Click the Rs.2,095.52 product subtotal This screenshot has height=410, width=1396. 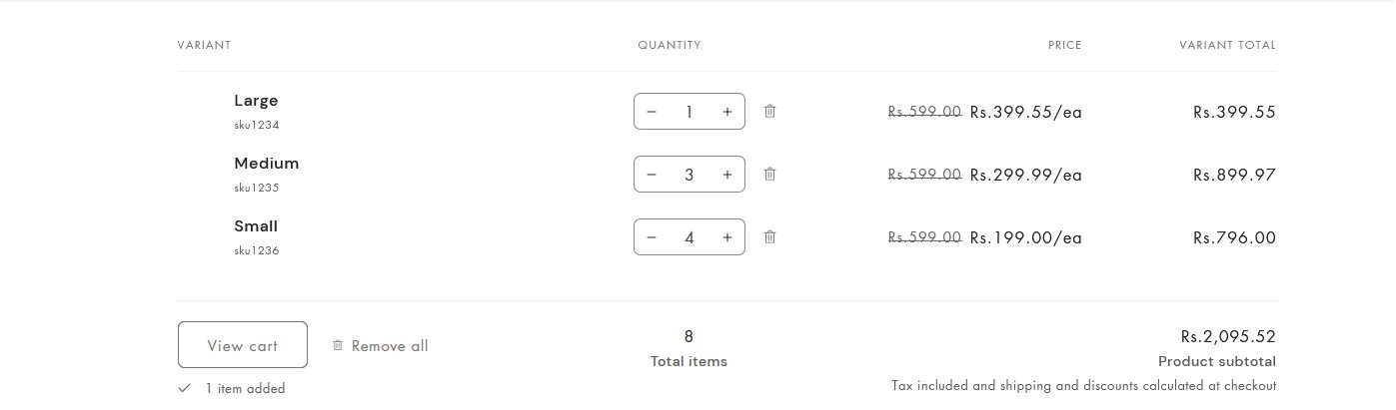click(x=1228, y=337)
